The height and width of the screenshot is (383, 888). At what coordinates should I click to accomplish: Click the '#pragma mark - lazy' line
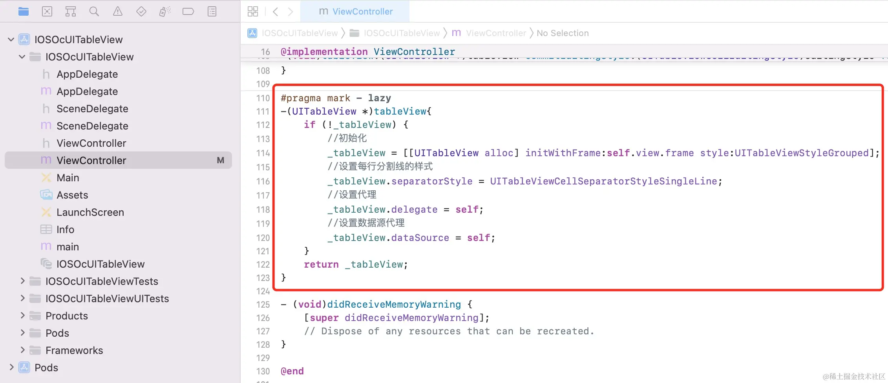(336, 98)
